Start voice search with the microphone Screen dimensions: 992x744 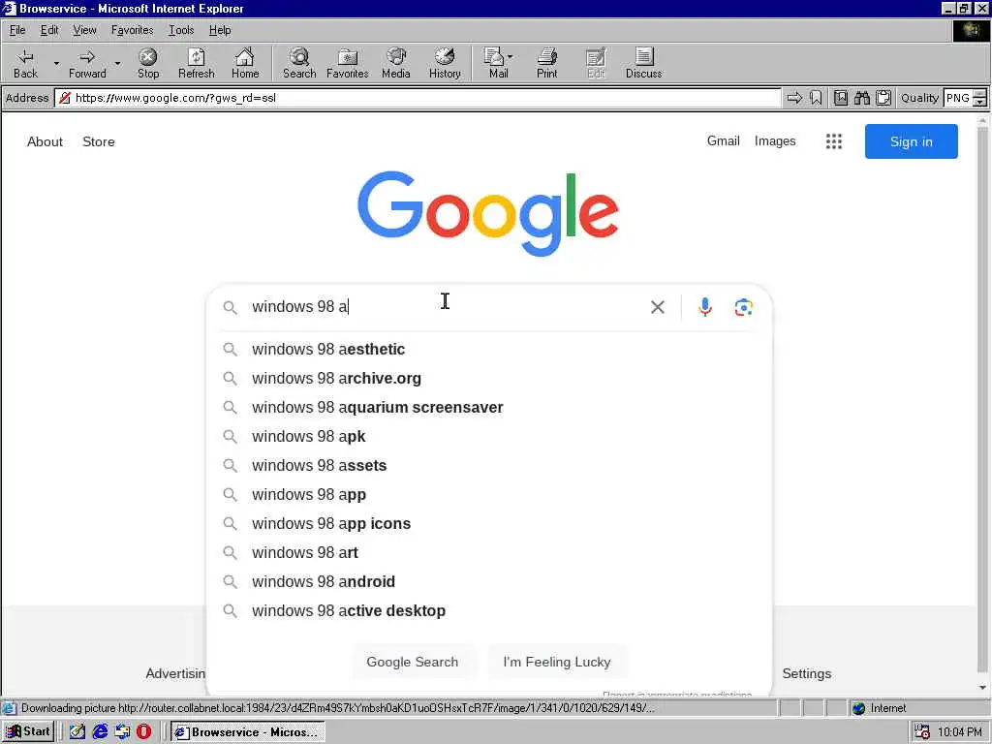click(x=705, y=307)
